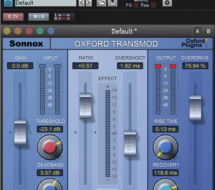Image resolution: width=215 pixels, height=190 pixels.
Task: Click the green circle button
Action: [x=40, y=31]
